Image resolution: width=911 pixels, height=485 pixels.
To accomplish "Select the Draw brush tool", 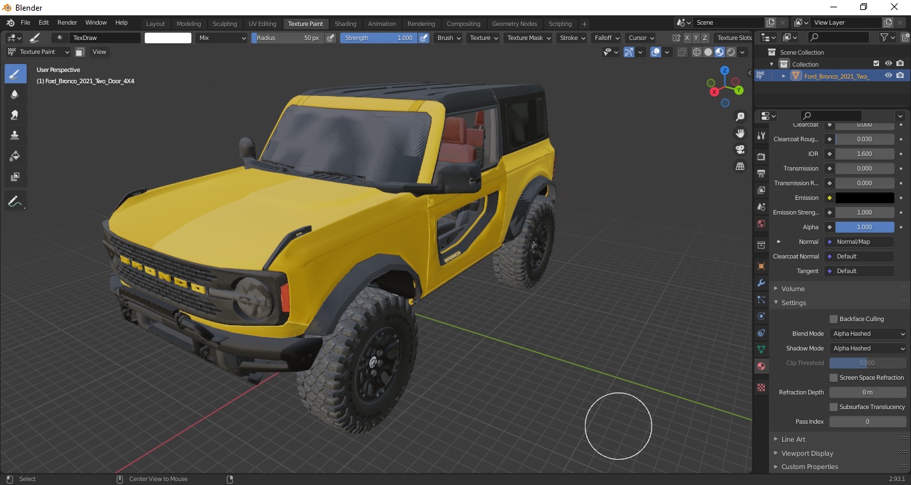I will pyautogui.click(x=15, y=74).
